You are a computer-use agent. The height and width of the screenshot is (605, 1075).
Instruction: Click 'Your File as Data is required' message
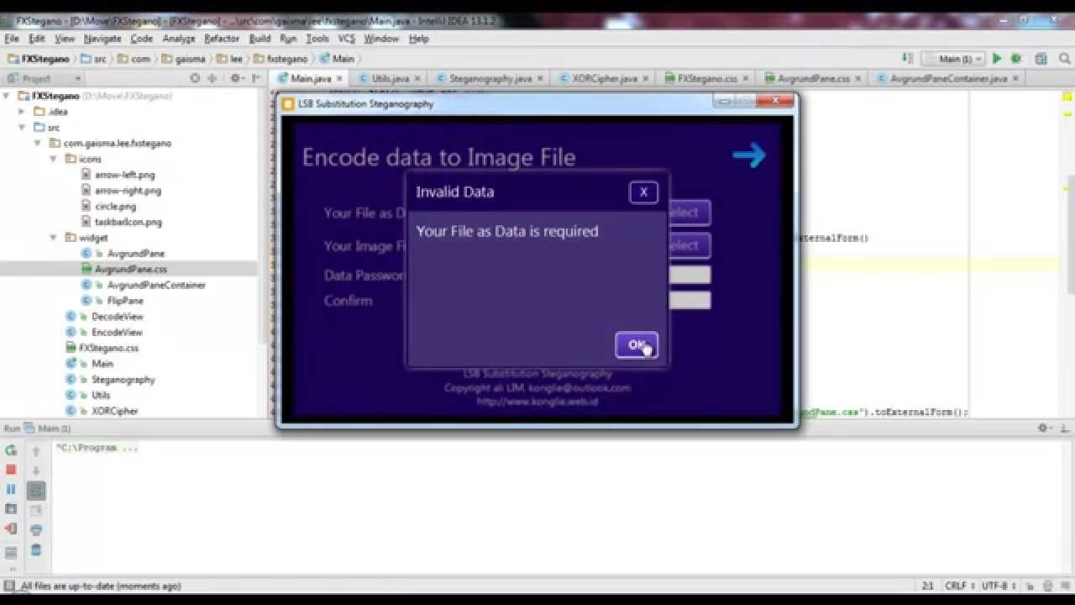pyautogui.click(x=507, y=231)
